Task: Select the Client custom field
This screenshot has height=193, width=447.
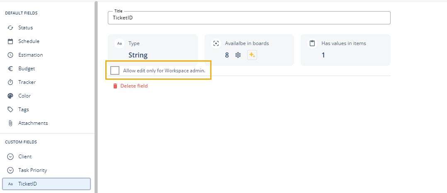Action: [25, 157]
